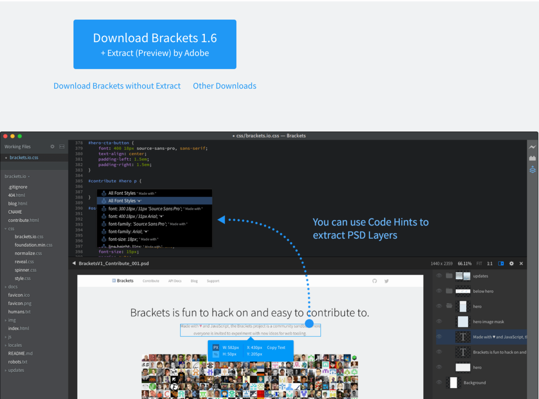Click the Live Preview lightning icon
The width and height of the screenshot is (539, 399).
[532, 147]
